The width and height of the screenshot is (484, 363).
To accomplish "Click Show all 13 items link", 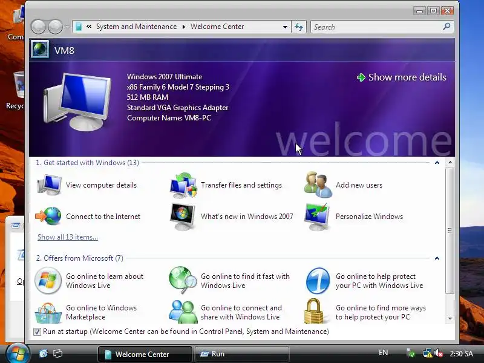I will [x=68, y=237].
